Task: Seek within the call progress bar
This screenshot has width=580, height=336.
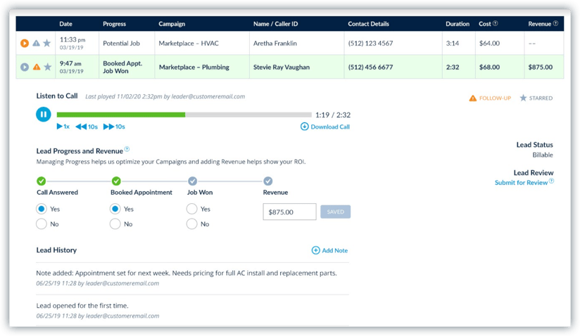Action: (x=184, y=115)
